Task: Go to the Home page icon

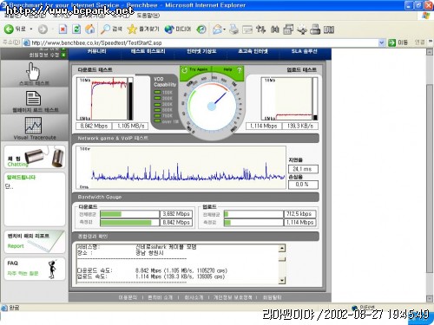Action: [x=90, y=29]
